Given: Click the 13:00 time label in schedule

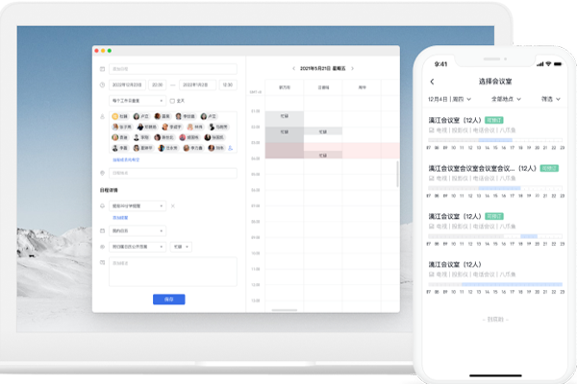Looking at the screenshot, I should (x=256, y=300).
